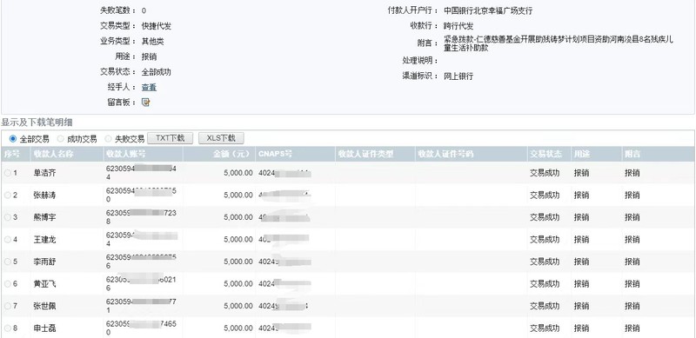The height and width of the screenshot is (338, 696).
Task: Select the 全部交易 radio button
Action: tap(13, 139)
